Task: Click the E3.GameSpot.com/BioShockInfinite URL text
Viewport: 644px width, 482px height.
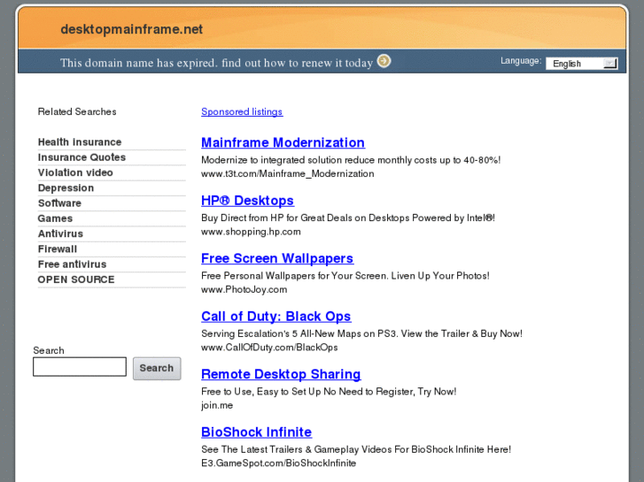Action: (x=278, y=463)
